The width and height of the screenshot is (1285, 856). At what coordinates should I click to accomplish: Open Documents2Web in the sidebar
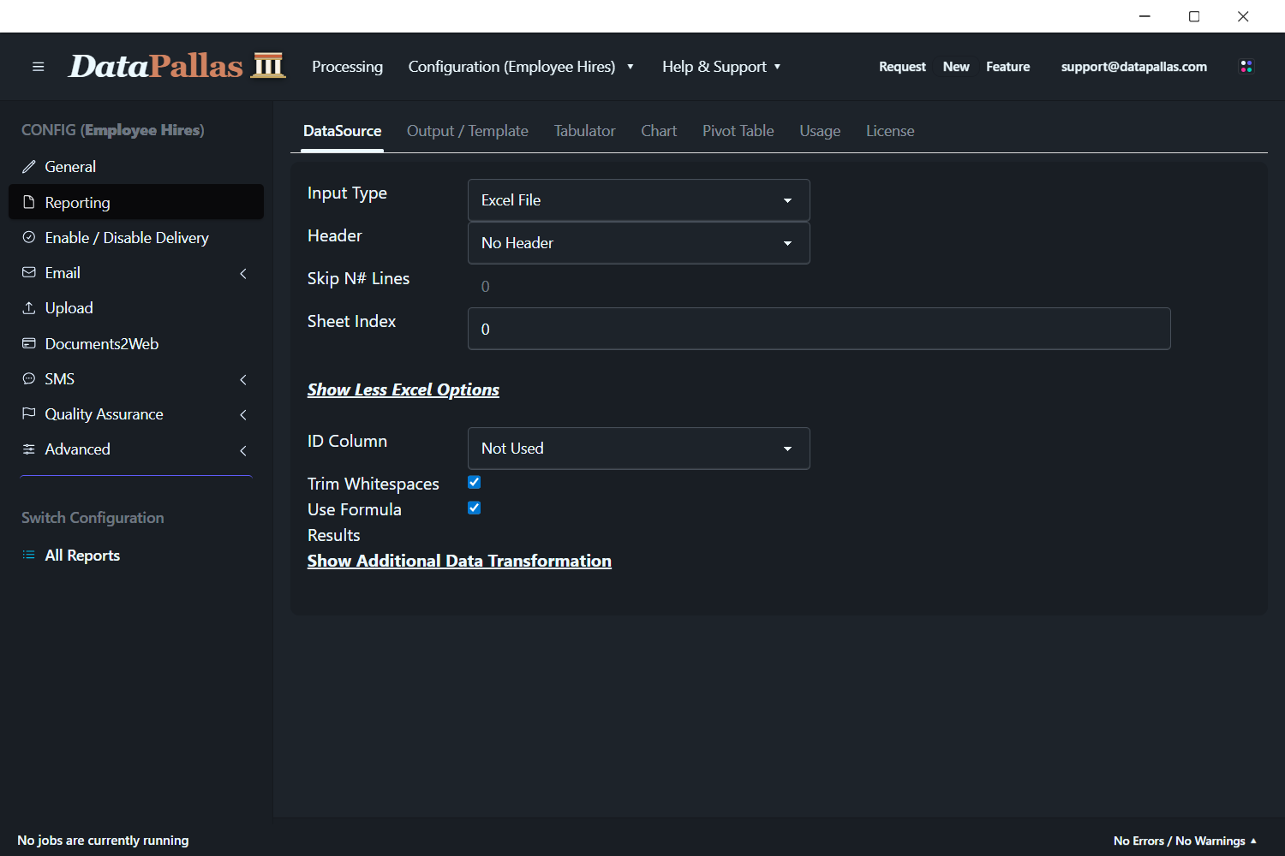click(x=136, y=343)
